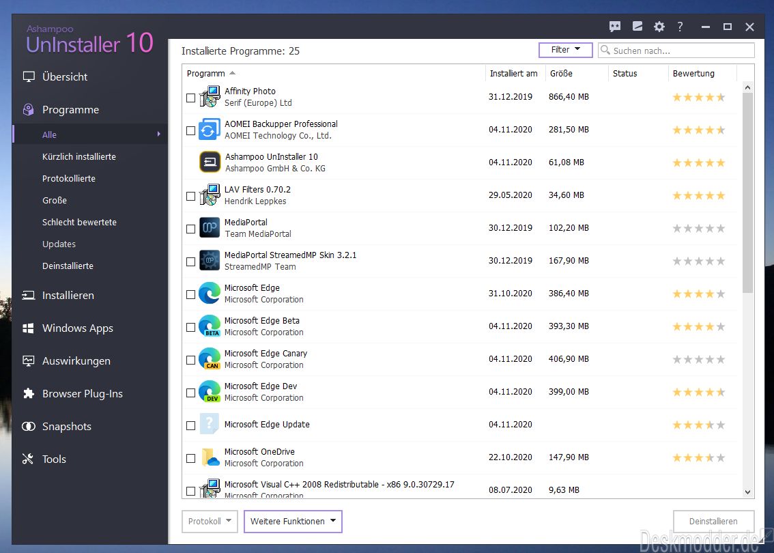Open the Weitere Funktionen dropdown
This screenshot has height=553, width=774.
point(293,522)
